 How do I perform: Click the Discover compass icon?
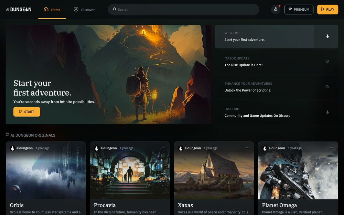[x=76, y=9]
